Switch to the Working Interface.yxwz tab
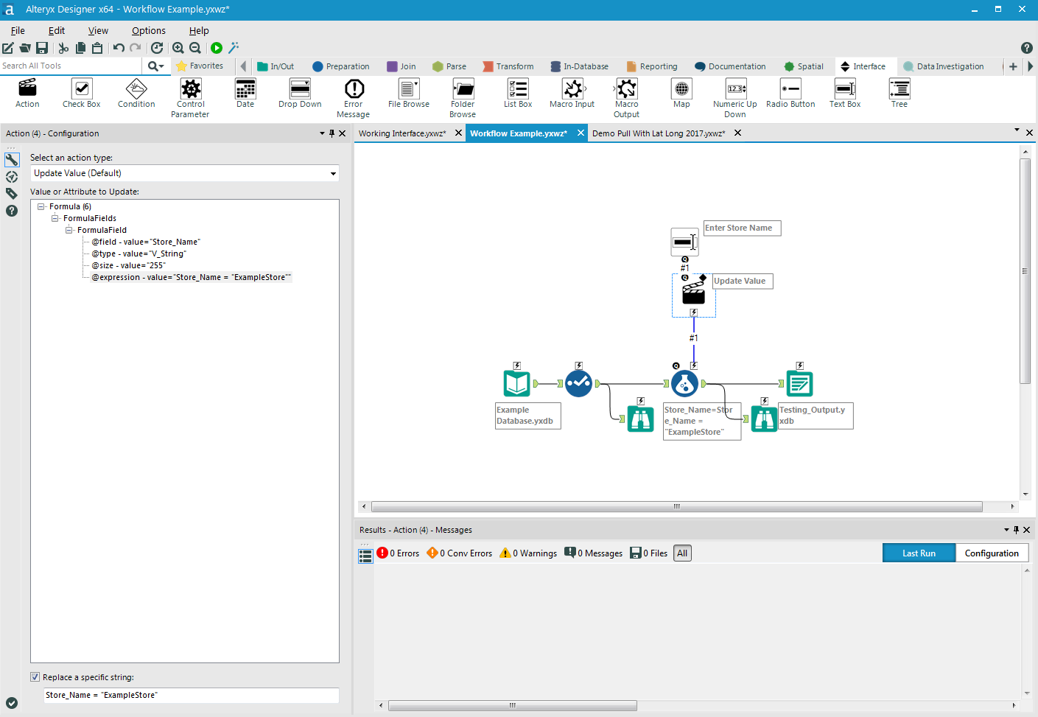 pyautogui.click(x=404, y=133)
